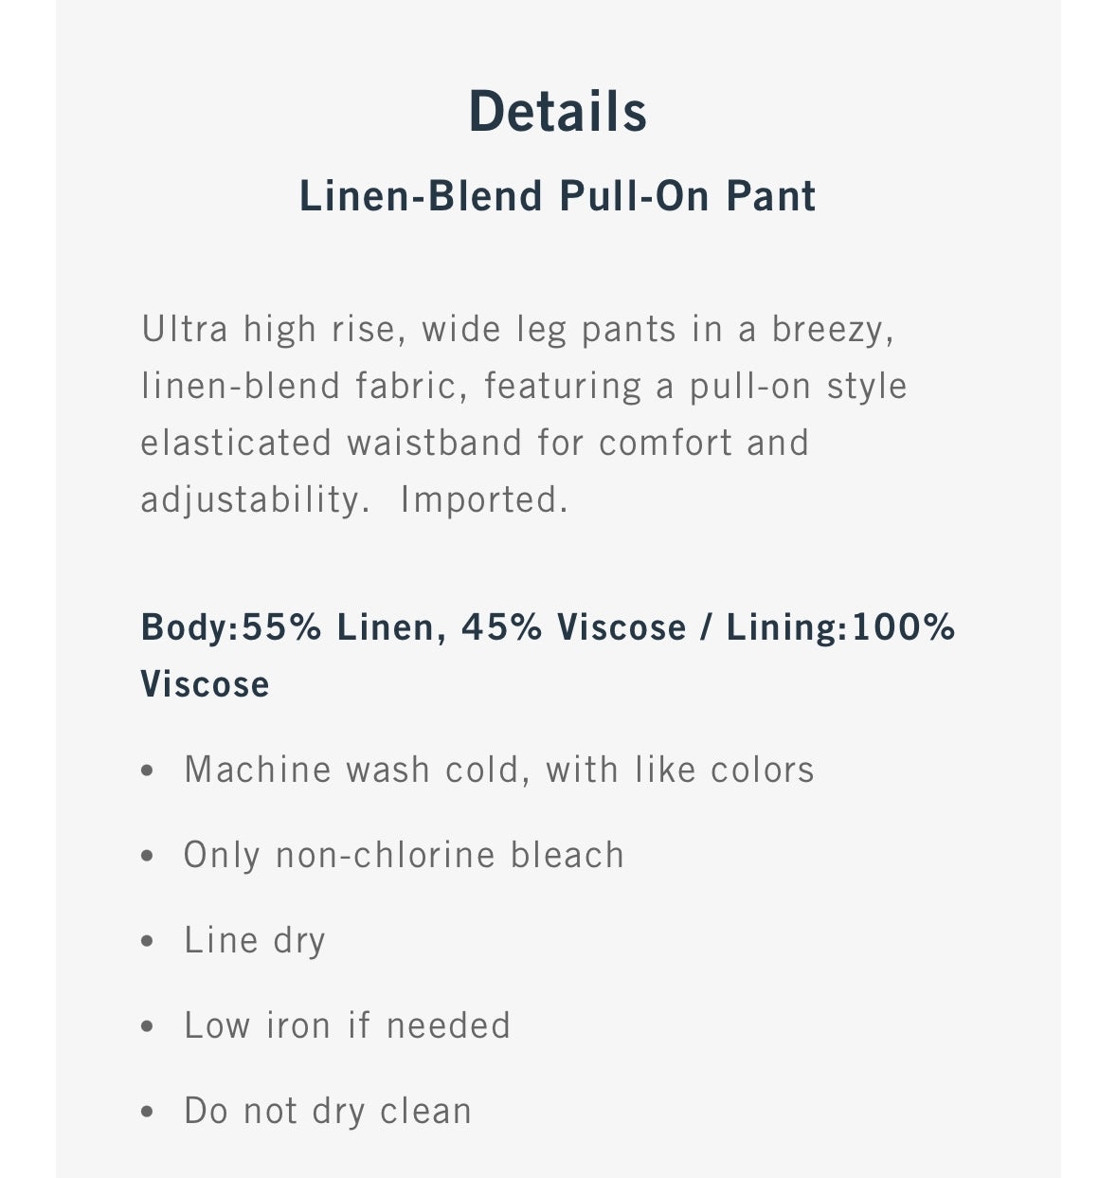The height and width of the screenshot is (1178, 1117).
Task: Click the Line dry instruction
Action: click(x=255, y=941)
